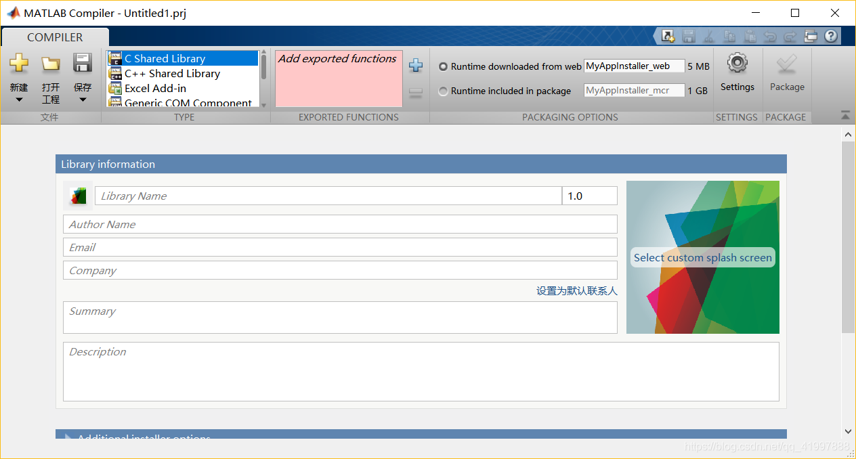Click the quick access Save icon
Image resolution: width=856 pixels, height=459 pixels.
[689, 37]
